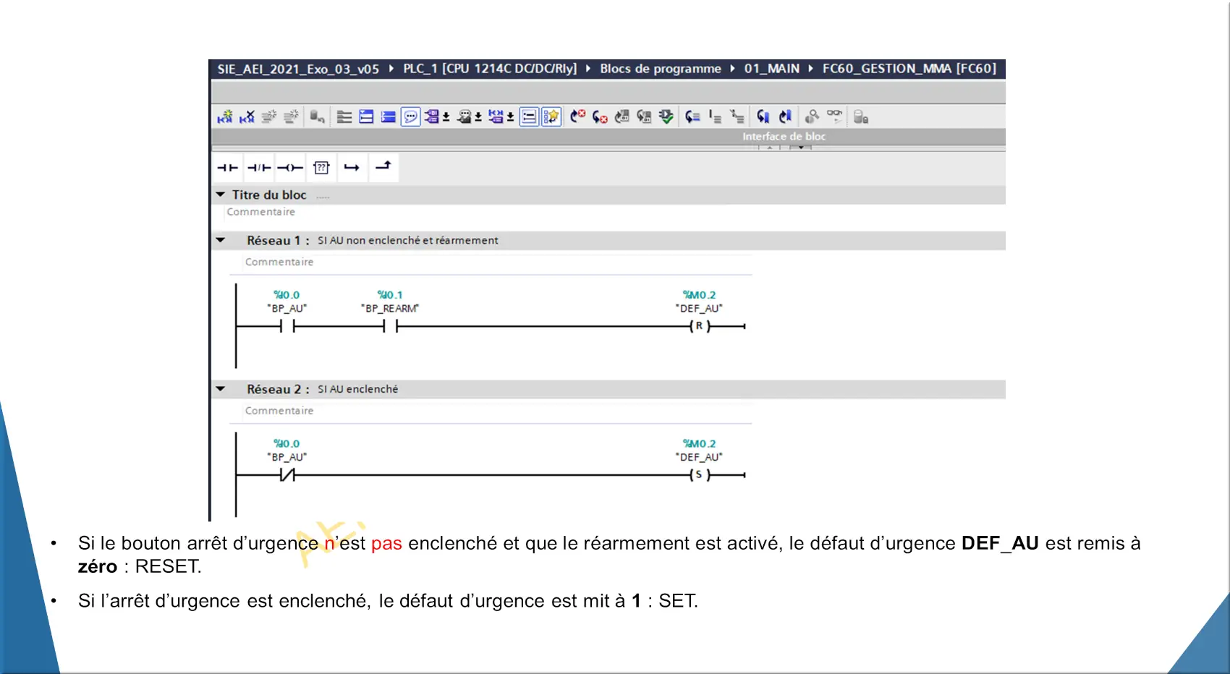Click the navigate to read/write access icon
Viewport: 1230px width, 674px height.
click(x=693, y=116)
